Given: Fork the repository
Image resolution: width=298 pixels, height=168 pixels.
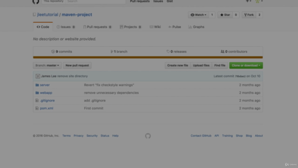Looking at the screenshot, I should pyautogui.click(x=249, y=15).
